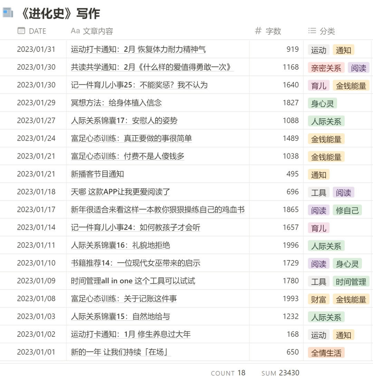Open article 天哪 这款APP让我更爱阅读了

tap(121, 192)
